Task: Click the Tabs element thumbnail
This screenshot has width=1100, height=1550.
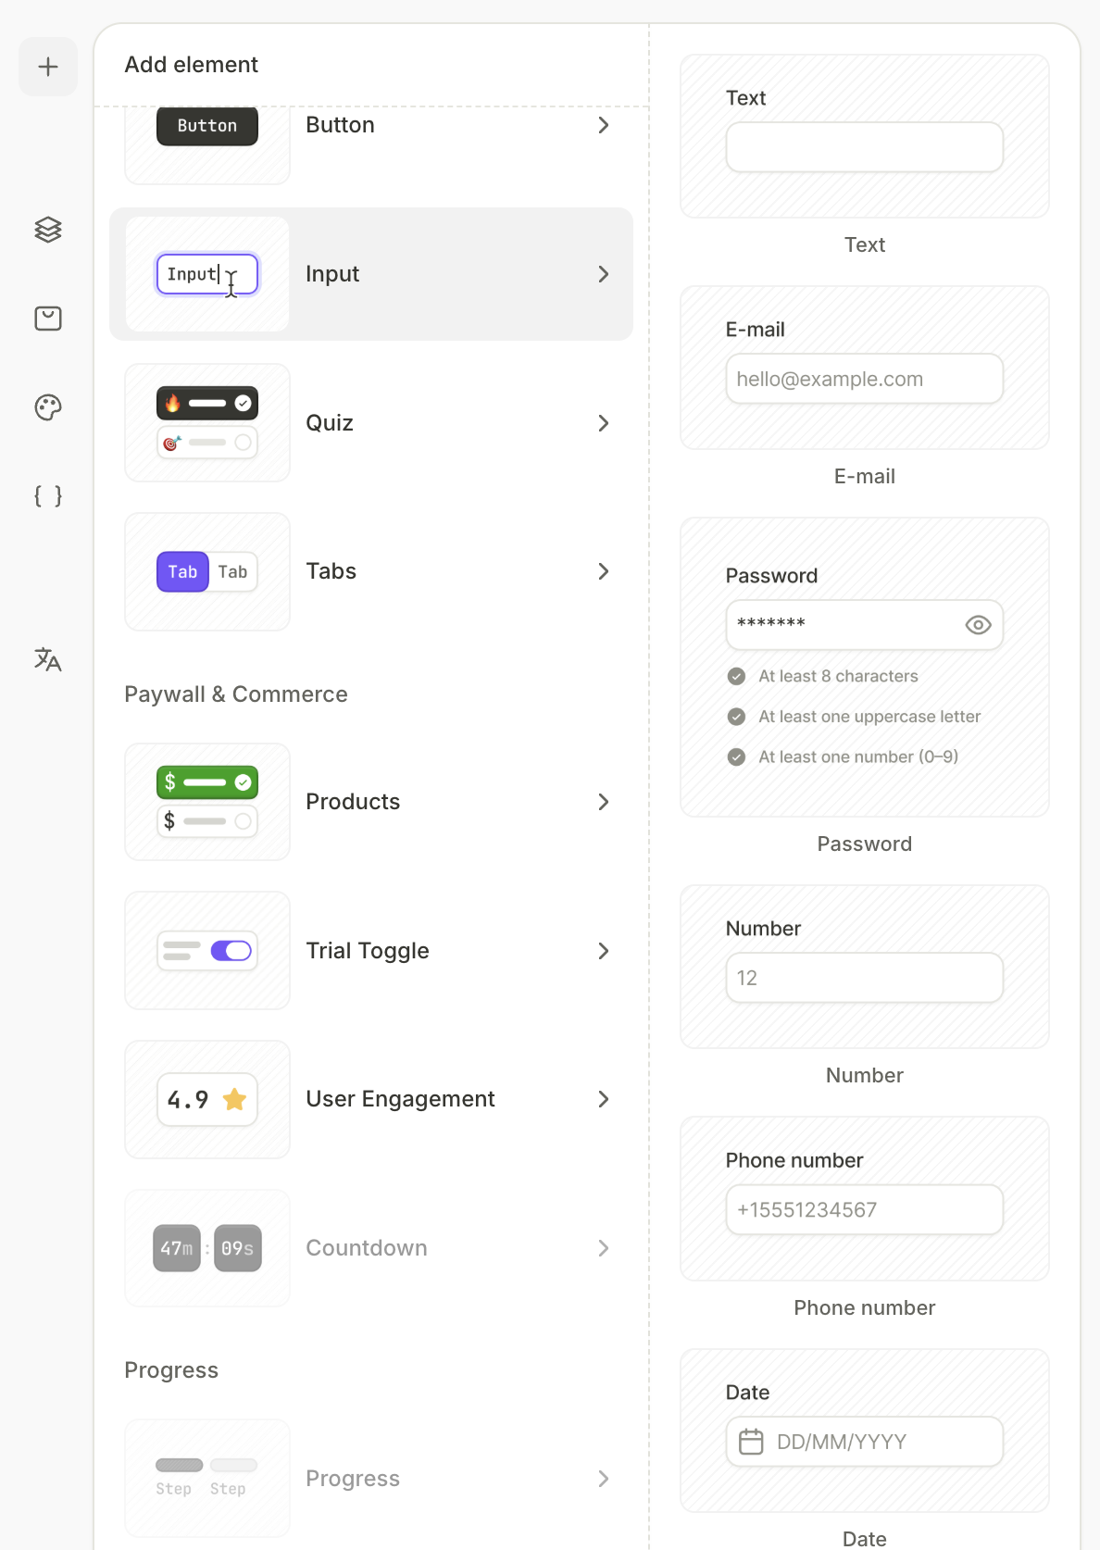Action: click(207, 571)
